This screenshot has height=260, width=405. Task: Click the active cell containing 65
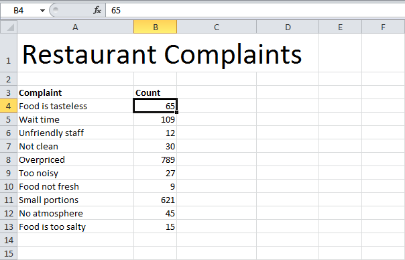(156, 106)
